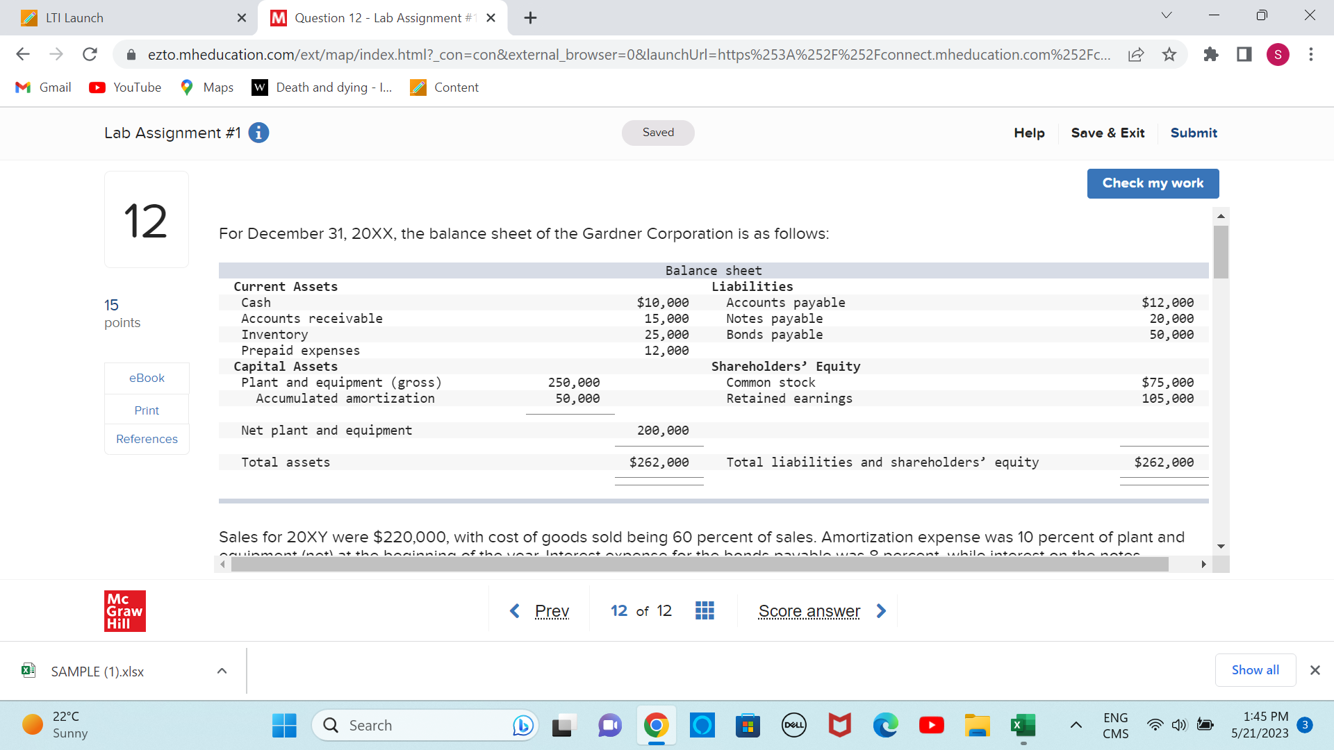
Task: Open the YouTube bookmark
Action: click(126, 87)
